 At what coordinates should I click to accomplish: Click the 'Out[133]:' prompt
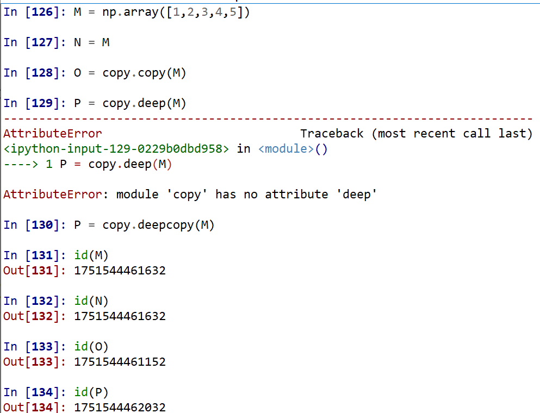[34, 362]
